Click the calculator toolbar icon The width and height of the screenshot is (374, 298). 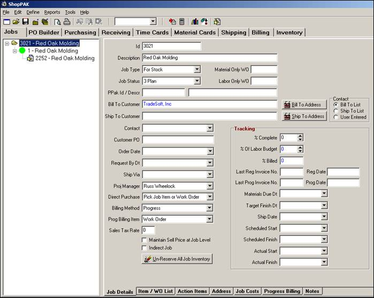point(182,22)
